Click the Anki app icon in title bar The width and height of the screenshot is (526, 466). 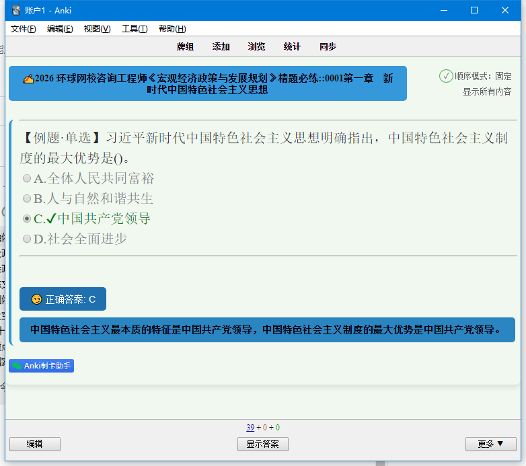[x=15, y=10]
